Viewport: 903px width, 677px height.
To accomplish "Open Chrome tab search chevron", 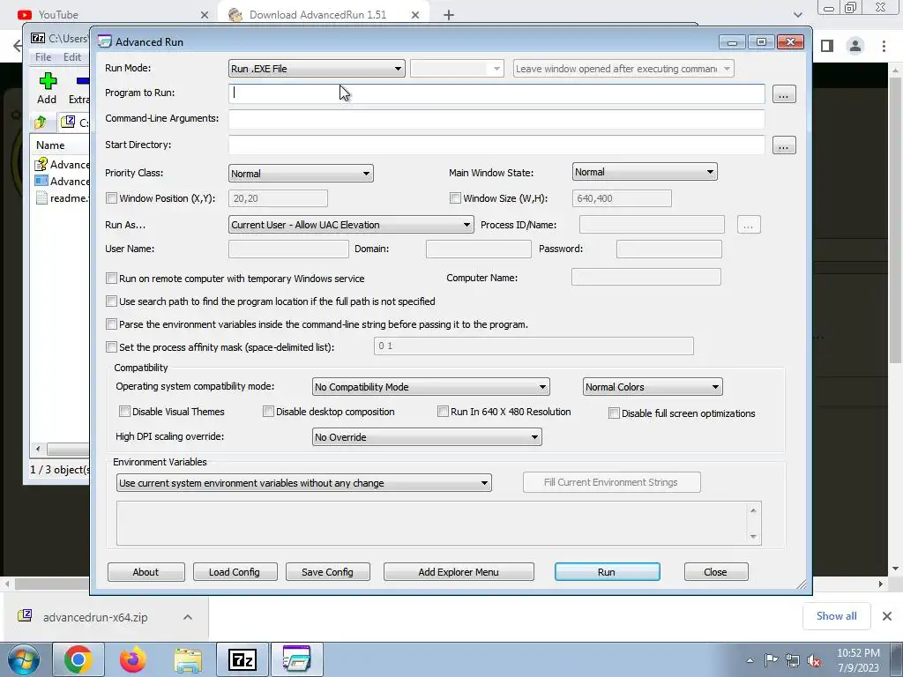I will [797, 15].
